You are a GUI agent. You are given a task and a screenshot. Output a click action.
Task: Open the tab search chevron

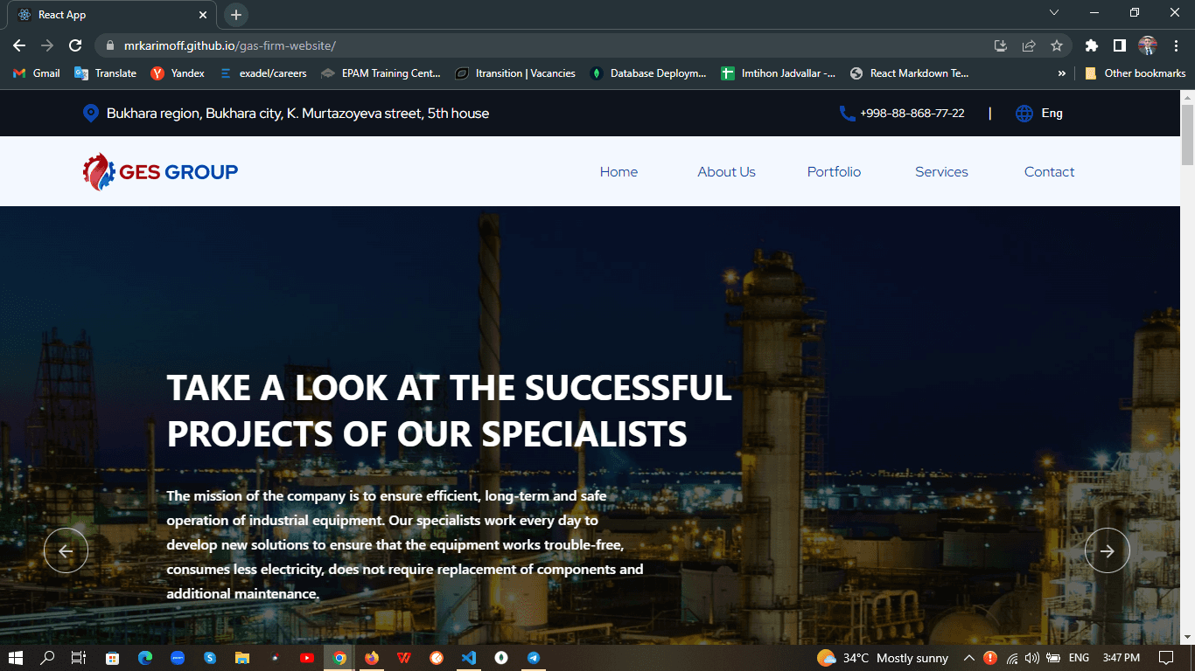(1054, 12)
